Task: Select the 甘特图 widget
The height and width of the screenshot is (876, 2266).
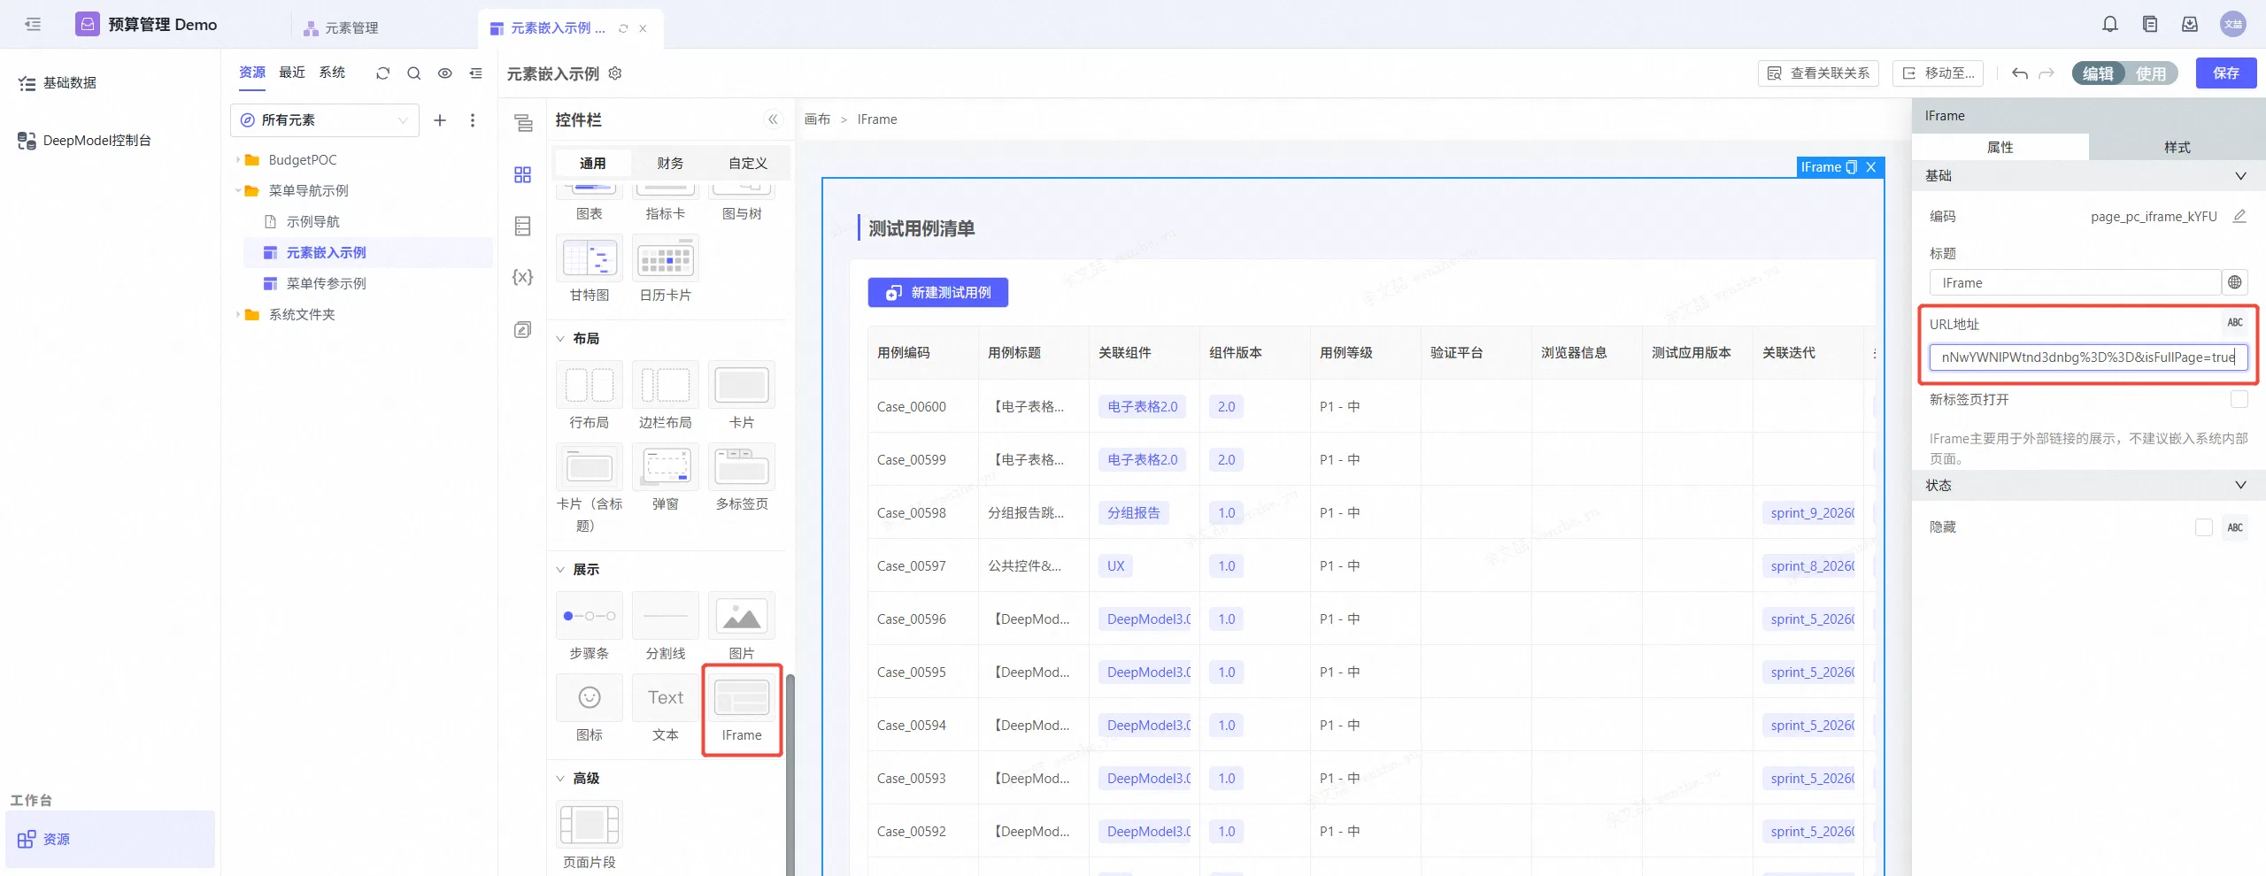Action: tap(590, 270)
